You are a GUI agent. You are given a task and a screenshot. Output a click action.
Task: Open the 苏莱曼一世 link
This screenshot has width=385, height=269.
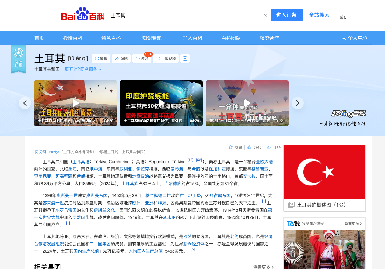tap(53, 203)
